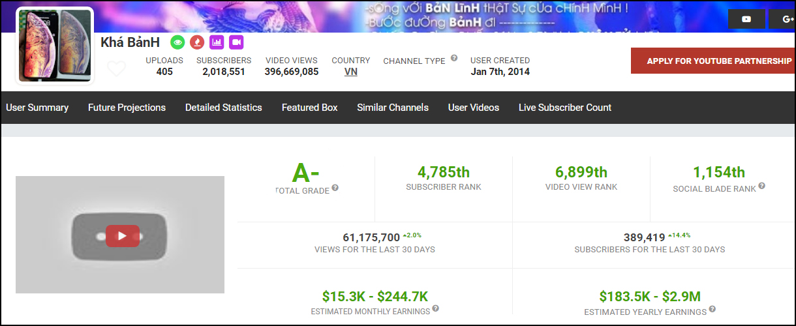The image size is (796, 326).
Task: Open Live Subscriber Count tab
Action: tap(565, 108)
